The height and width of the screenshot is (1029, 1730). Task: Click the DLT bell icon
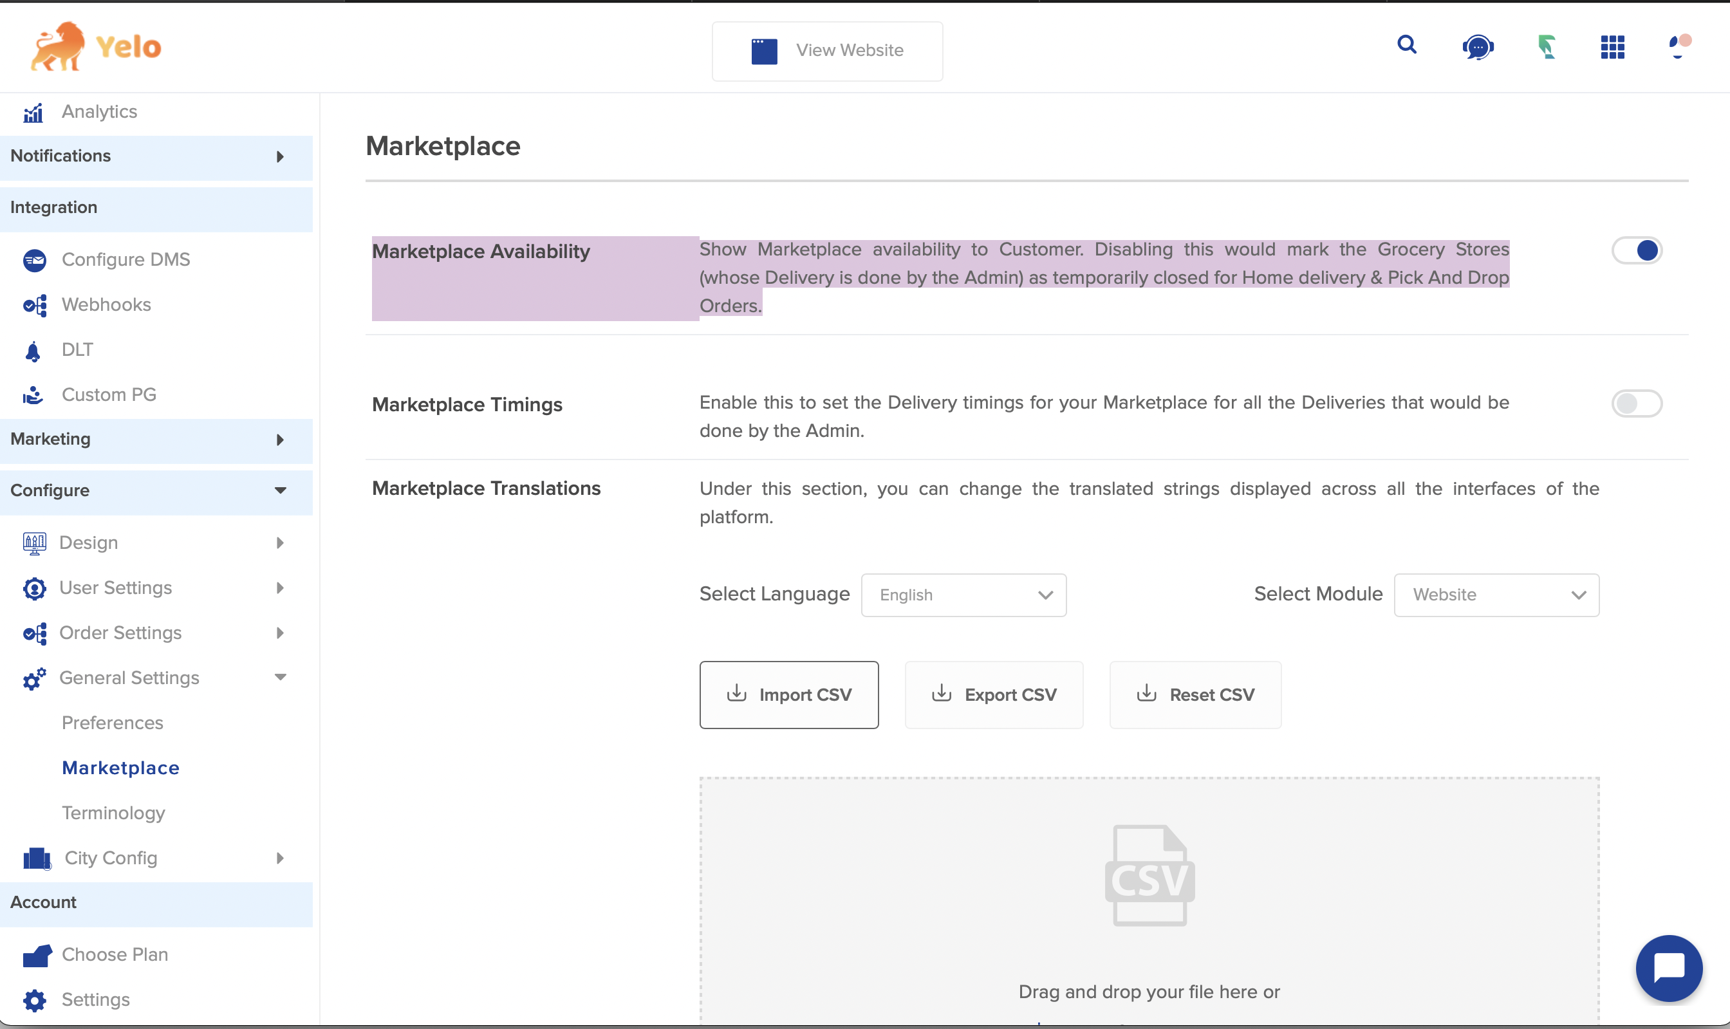point(33,351)
